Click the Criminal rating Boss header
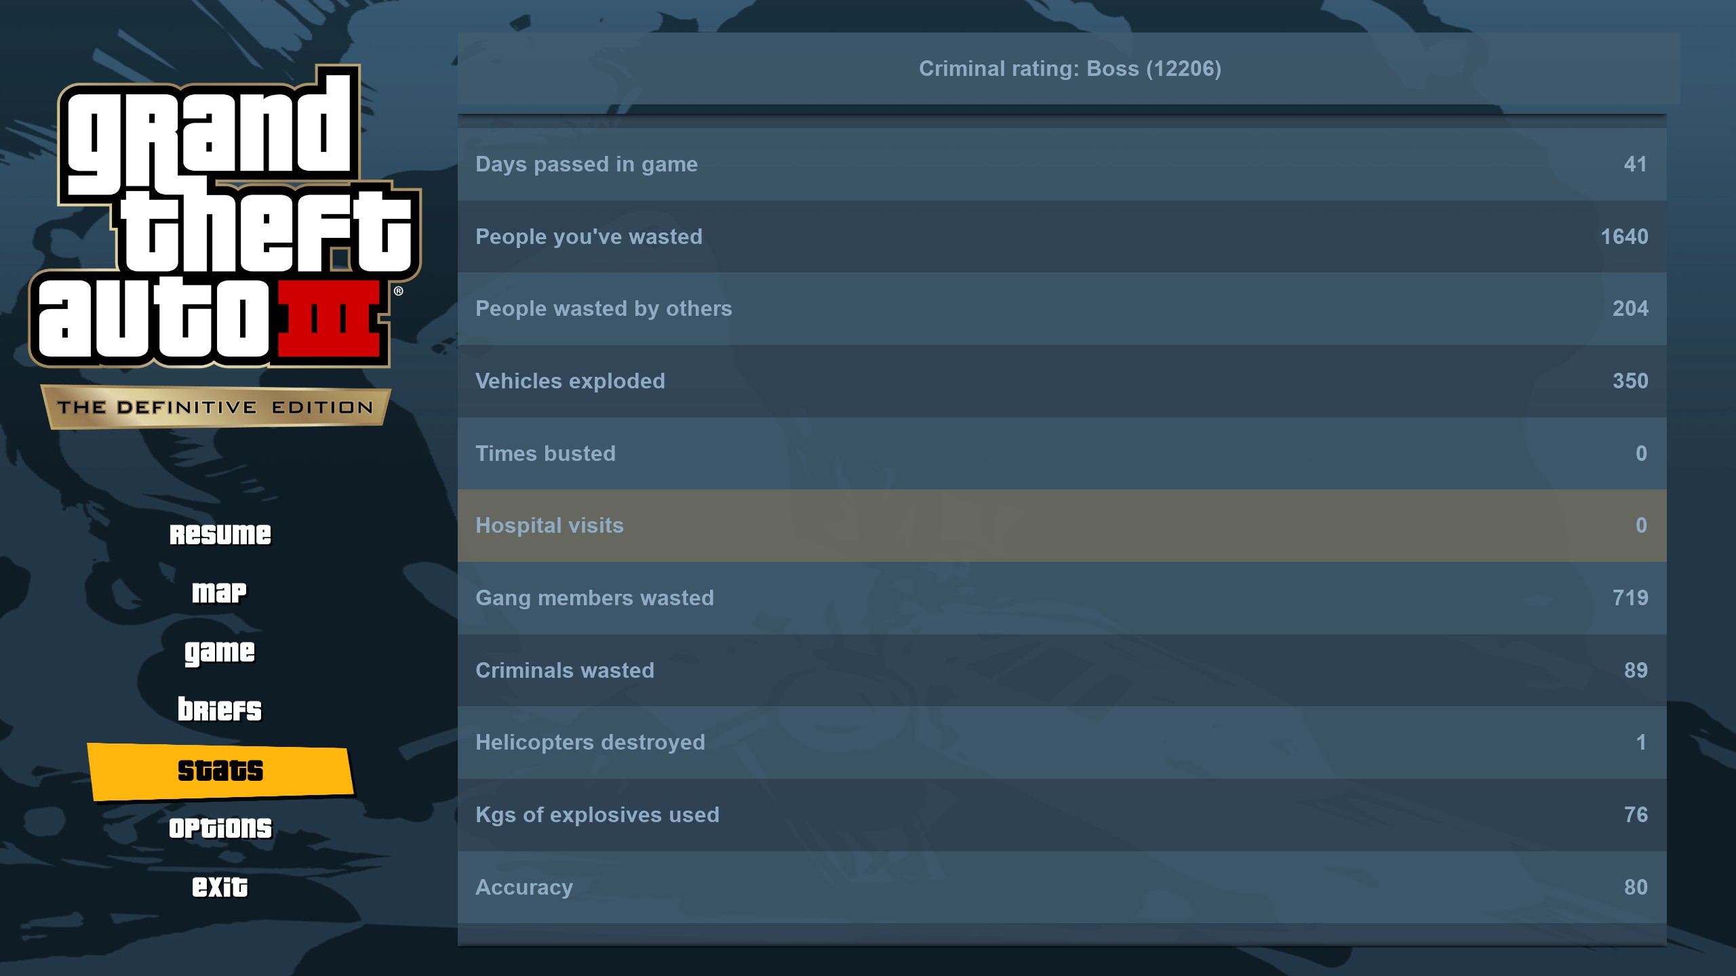 click(1069, 68)
